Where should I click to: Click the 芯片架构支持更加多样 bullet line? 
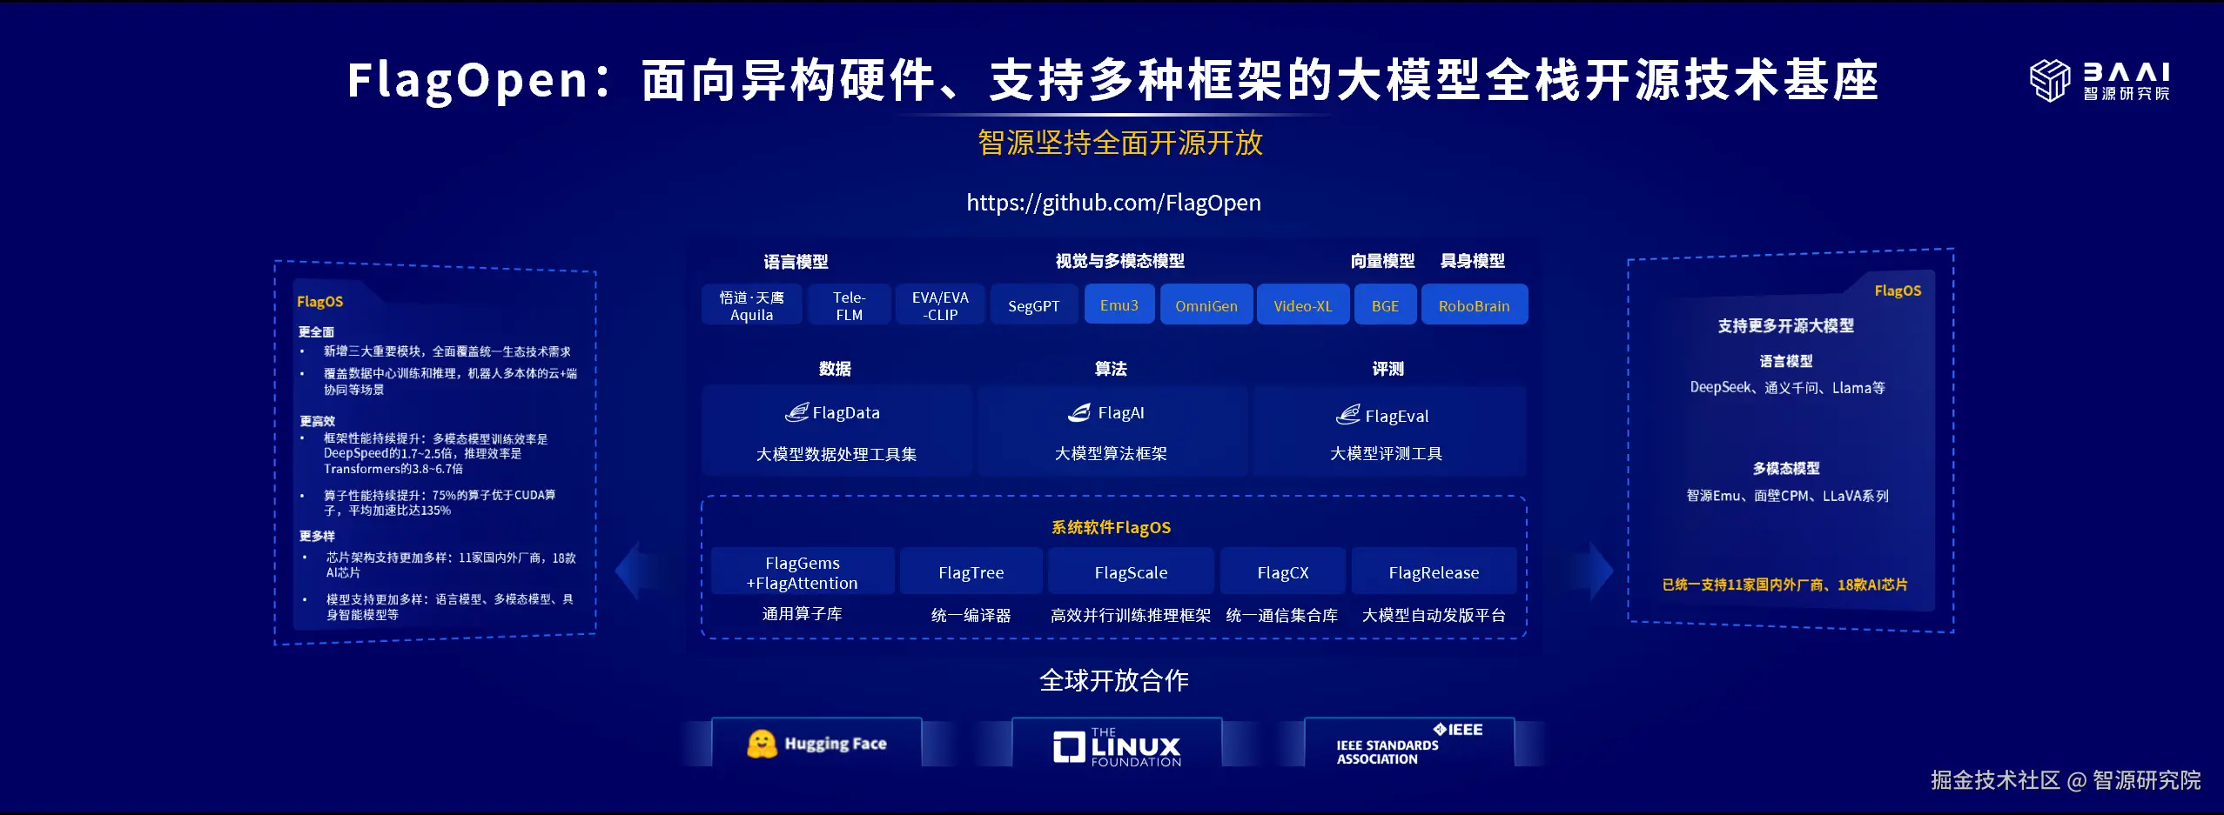(x=451, y=564)
